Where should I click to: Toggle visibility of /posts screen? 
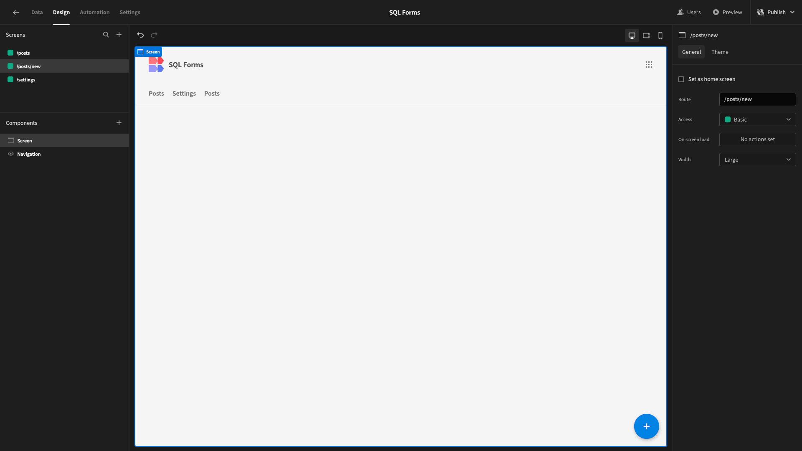click(x=10, y=53)
